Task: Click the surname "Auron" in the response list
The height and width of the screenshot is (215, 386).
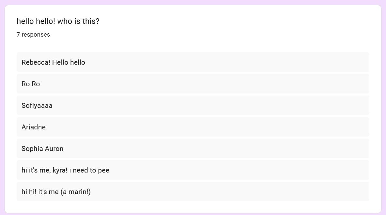Action: pos(54,149)
